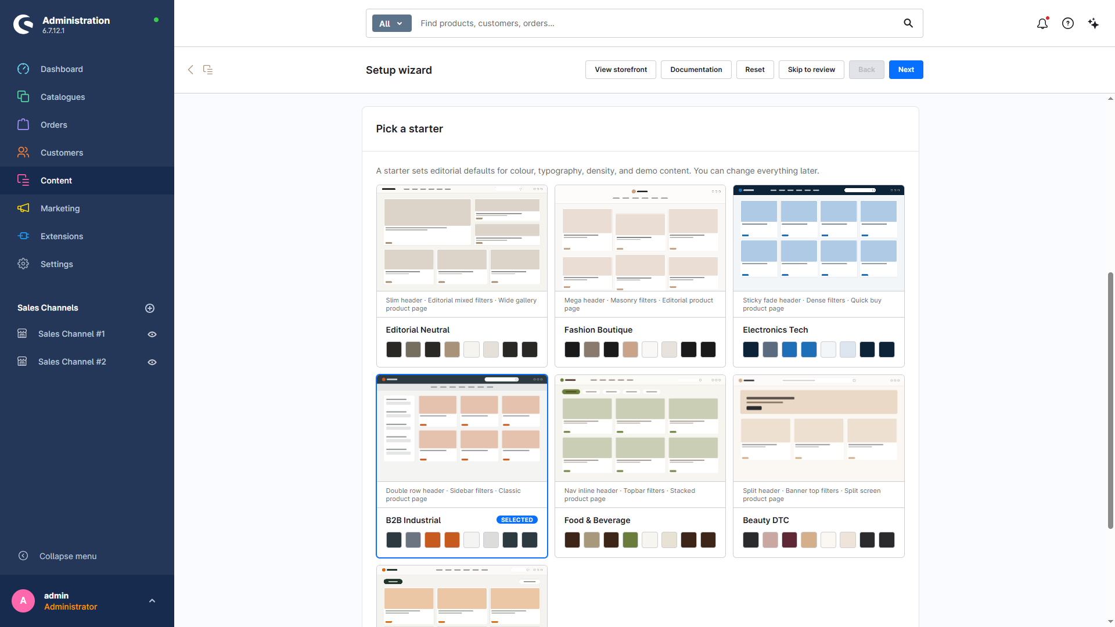The image size is (1115, 627).
Task: Expand the admin user menu chevron
Action: (x=152, y=601)
